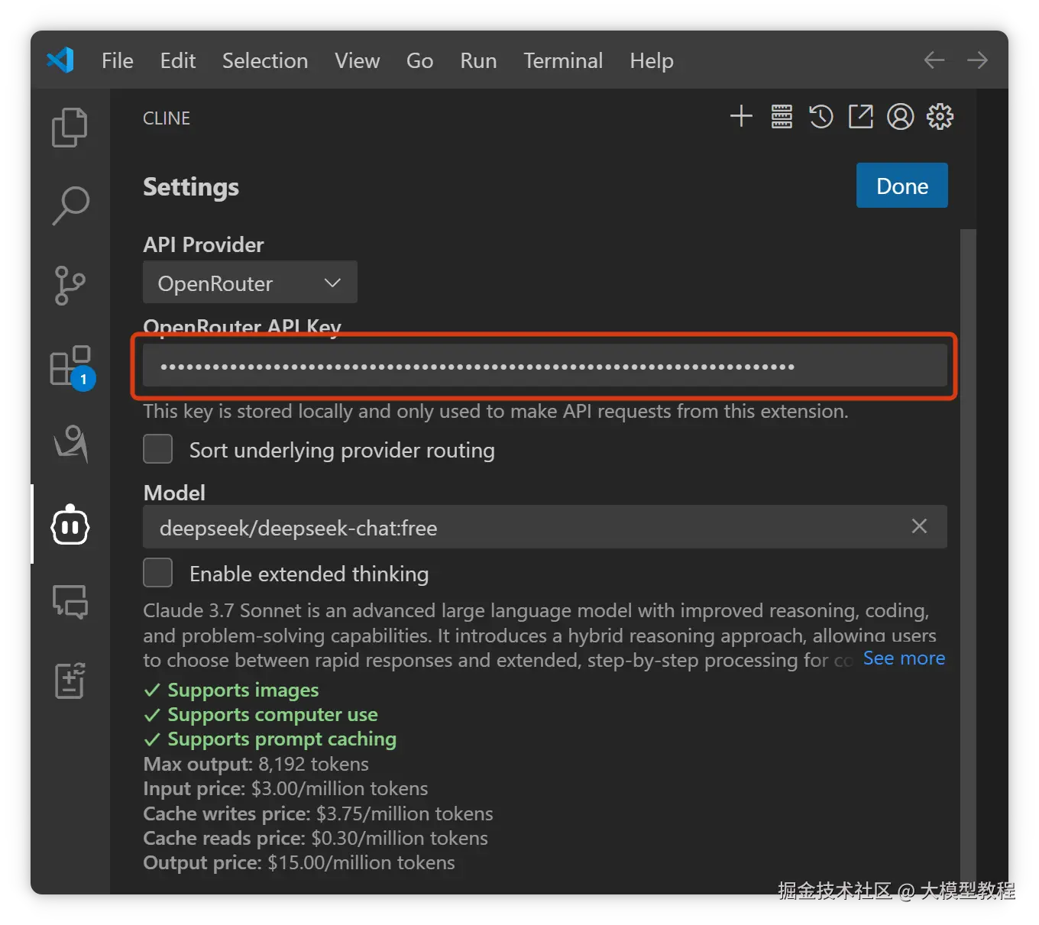This screenshot has width=1039, height=925.
Task: Click the CLINE panel title
Action: (167, 118)
